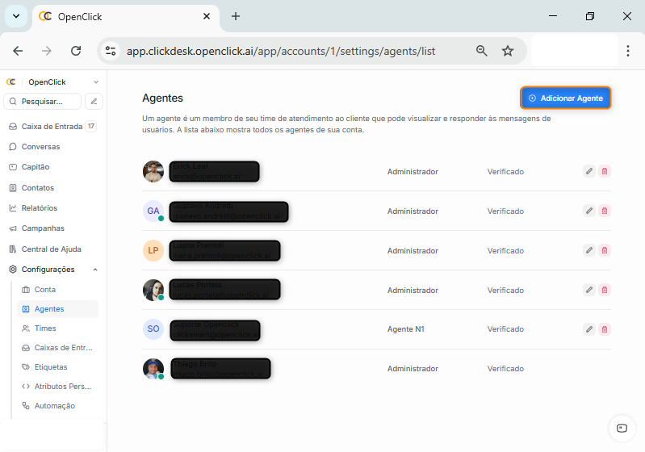This screenshot has width=645, height=452.
Task: Expand the OpenClick account dropdown
Action: pyautogui.click(x=96, y=82)
